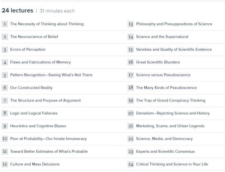225x172 pixels.
Task: Select Marketing, Scams, and Urban Legends lecture
Action: coord(170,126)
